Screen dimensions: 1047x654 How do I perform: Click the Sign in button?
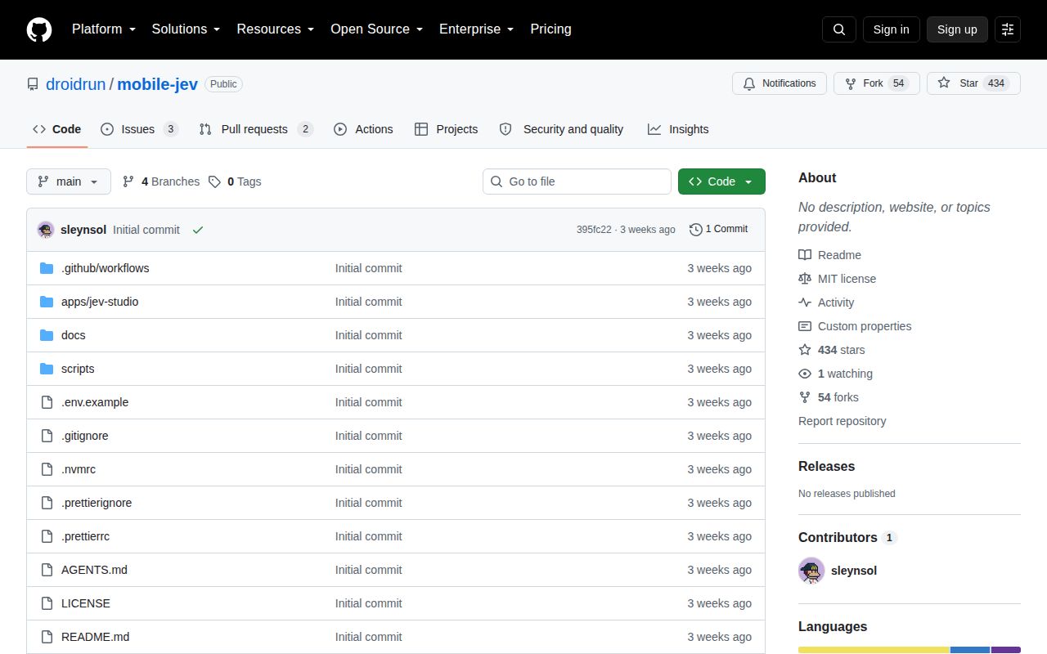click(891, 29)
